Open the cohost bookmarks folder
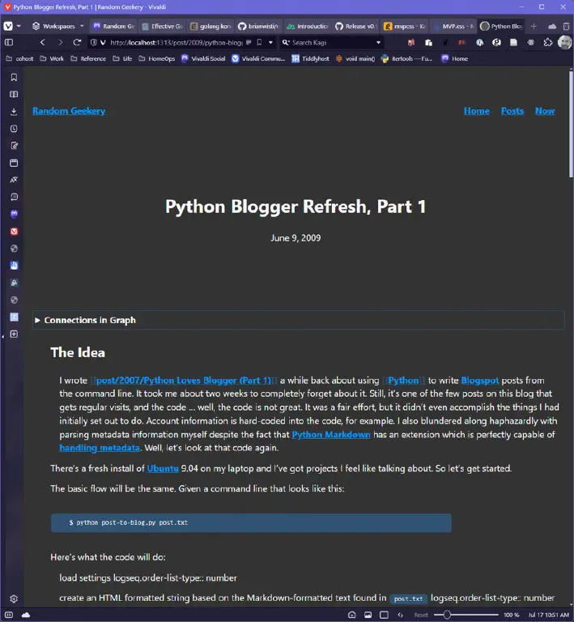This screenshot has height=622, width=574. pyautogui.click(x=19, y=58)
